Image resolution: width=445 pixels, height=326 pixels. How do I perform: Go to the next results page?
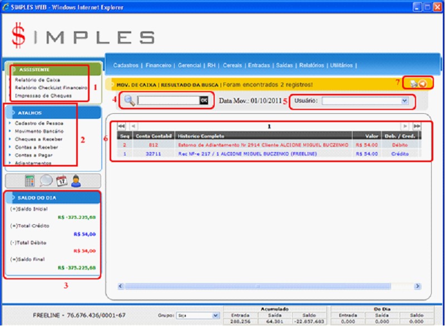[405, 126]
